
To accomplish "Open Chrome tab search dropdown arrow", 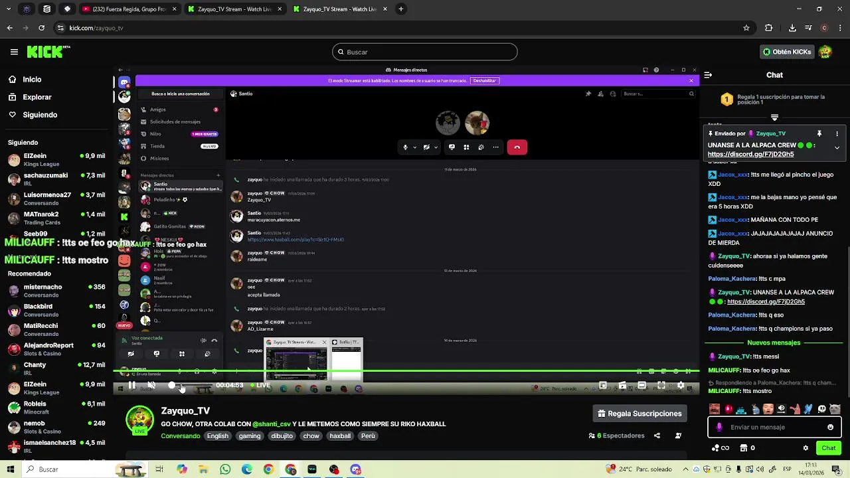I will click(x=8, y=9).
